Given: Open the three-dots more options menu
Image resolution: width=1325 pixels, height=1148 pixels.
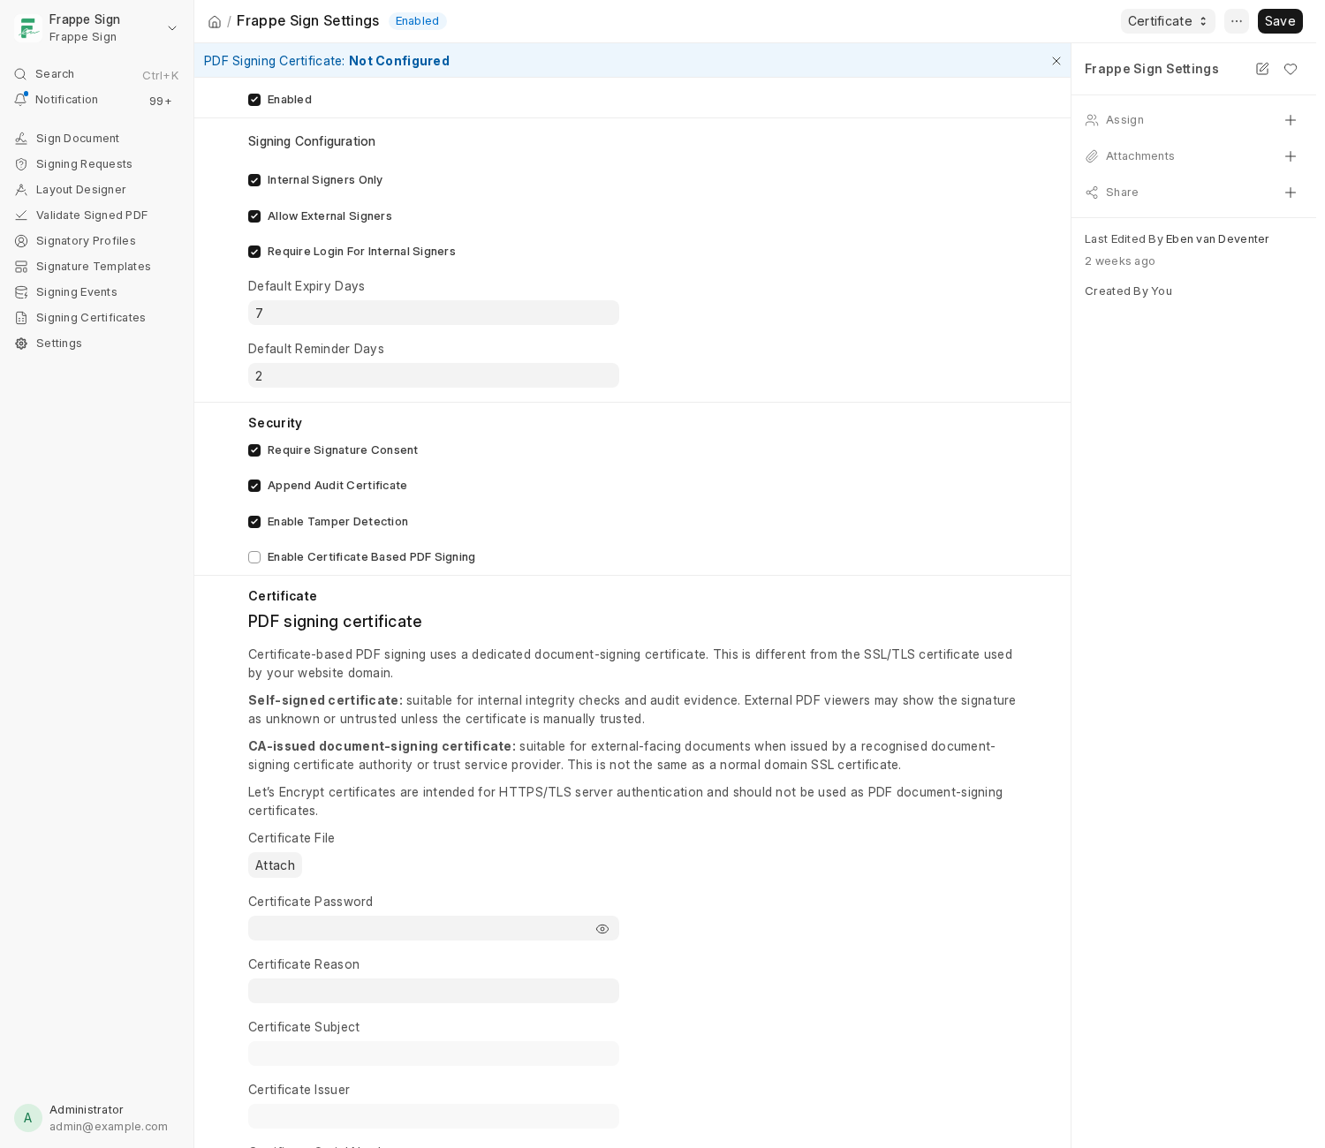Looking at the screenshot, I should pyautogui.click(x=1237, y=21).
